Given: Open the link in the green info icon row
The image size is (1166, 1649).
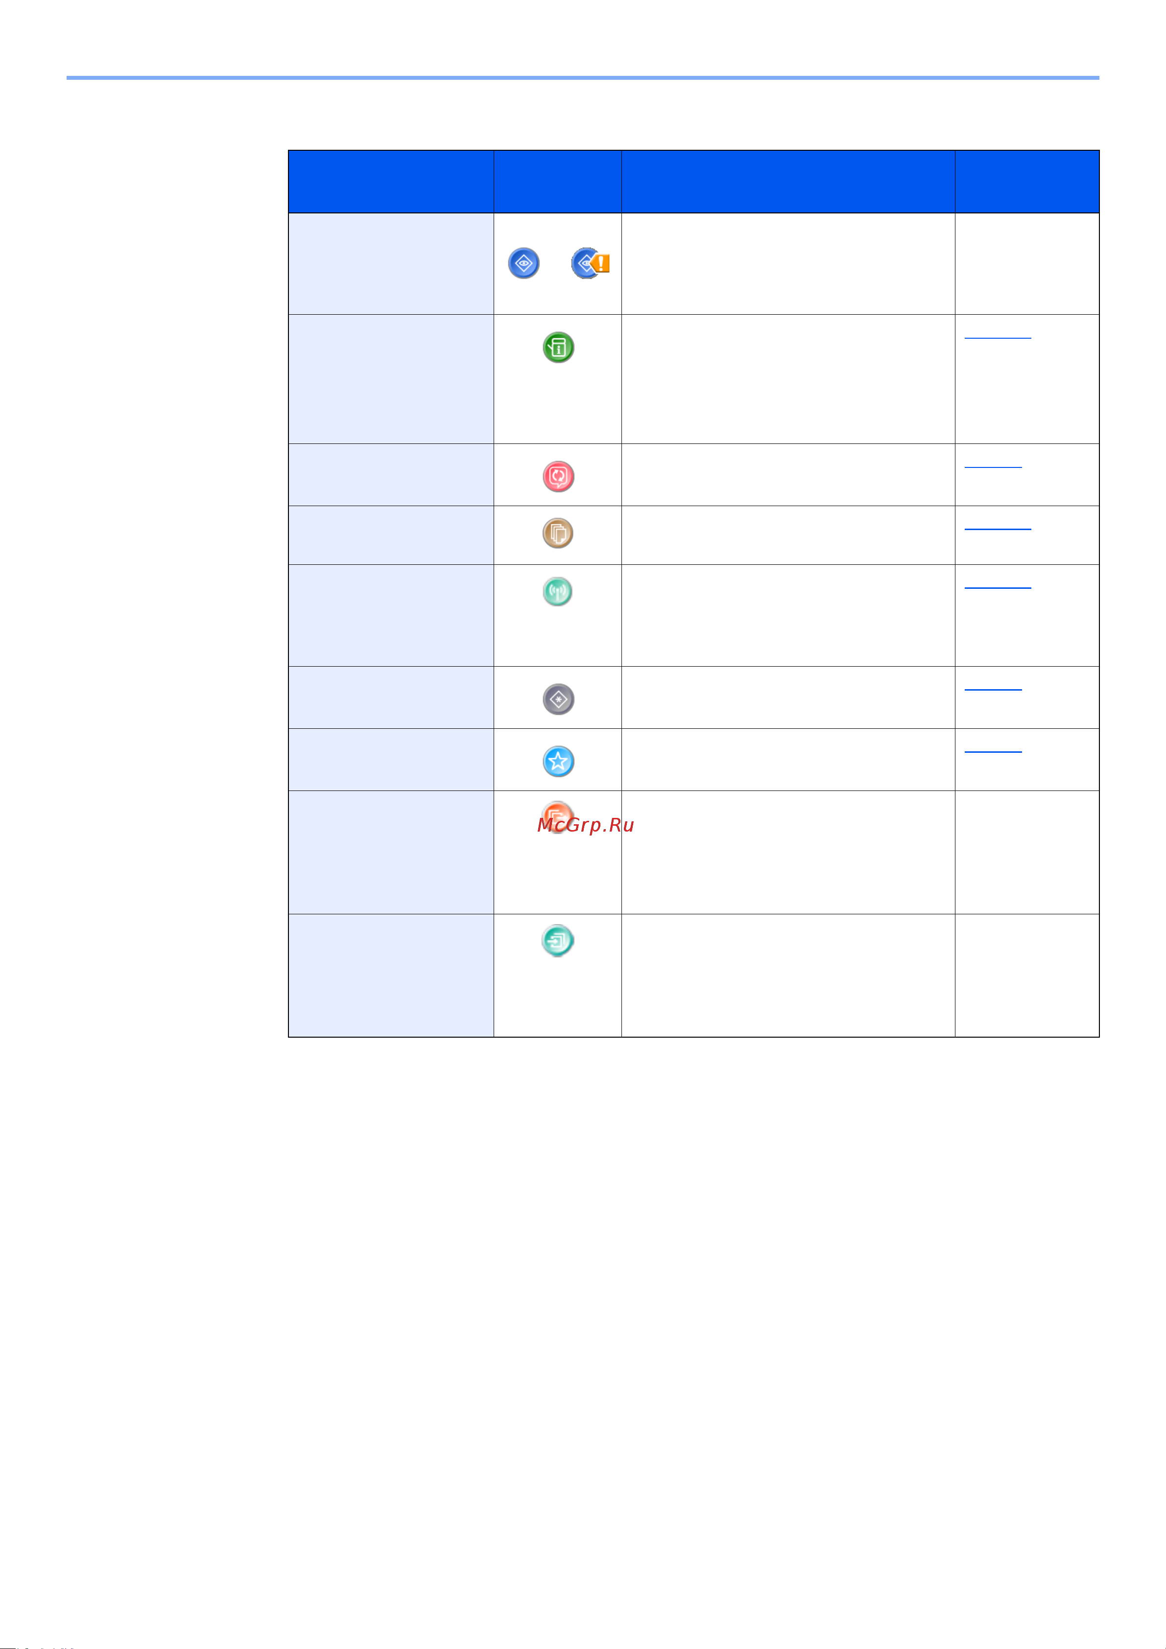Looking at the screenshot, I should pos(997,335).
